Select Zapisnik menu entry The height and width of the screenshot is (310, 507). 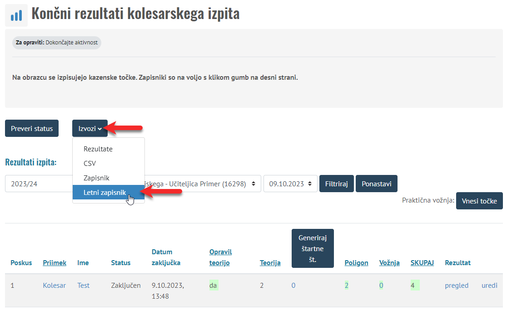point(96,178)
